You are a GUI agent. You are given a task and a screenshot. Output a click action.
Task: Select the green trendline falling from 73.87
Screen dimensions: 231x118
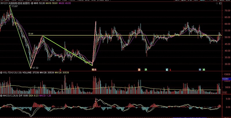pyautogui.click(x=20, y=37)
